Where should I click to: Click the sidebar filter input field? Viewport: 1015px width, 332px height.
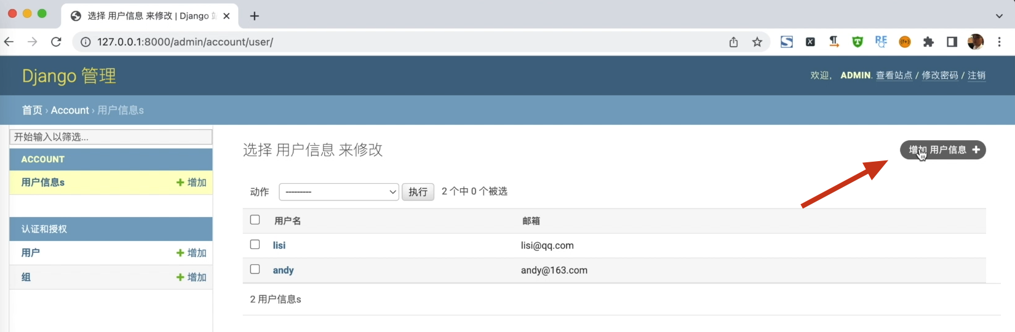click(x=111, y=136)
